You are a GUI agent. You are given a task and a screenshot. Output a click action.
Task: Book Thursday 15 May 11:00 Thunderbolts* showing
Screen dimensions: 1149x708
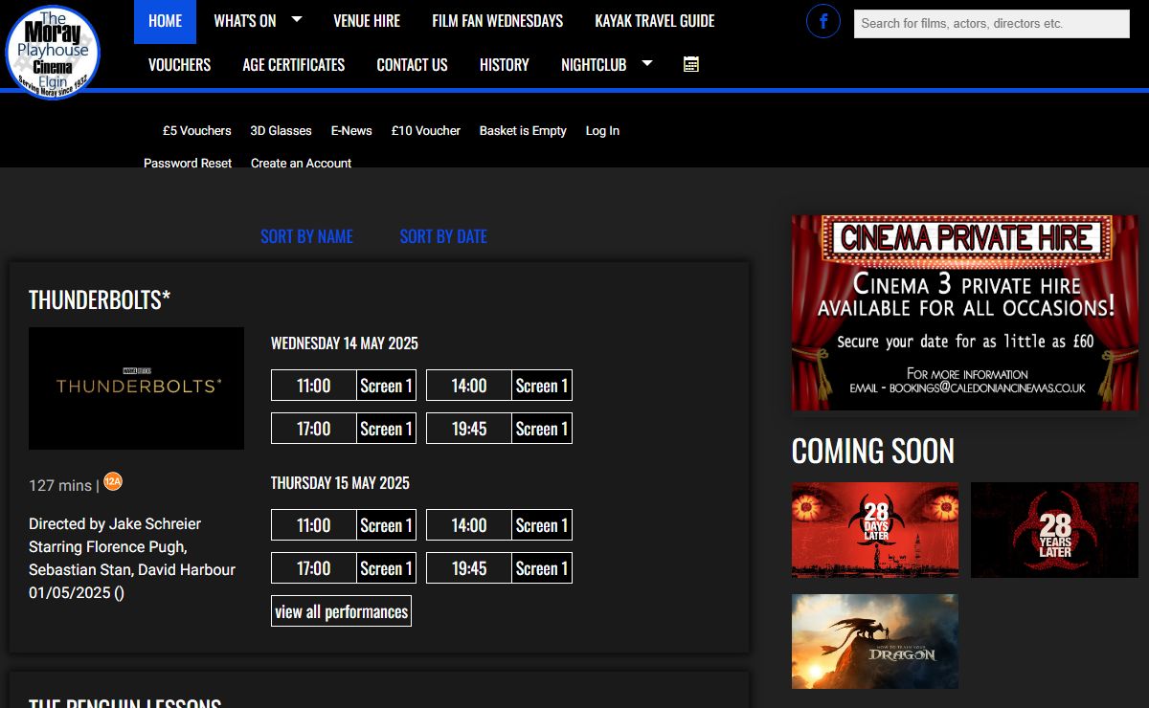[x=344, y=525]
